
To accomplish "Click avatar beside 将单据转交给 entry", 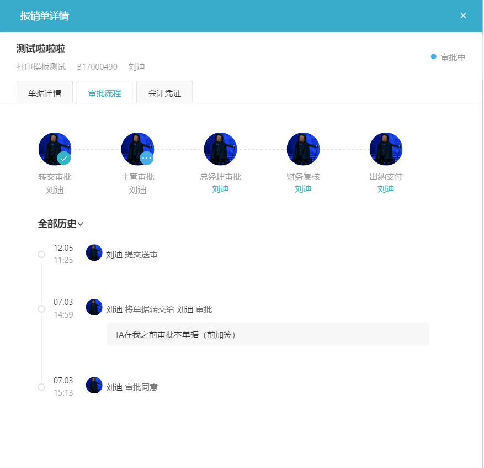I will pos(94,307).
